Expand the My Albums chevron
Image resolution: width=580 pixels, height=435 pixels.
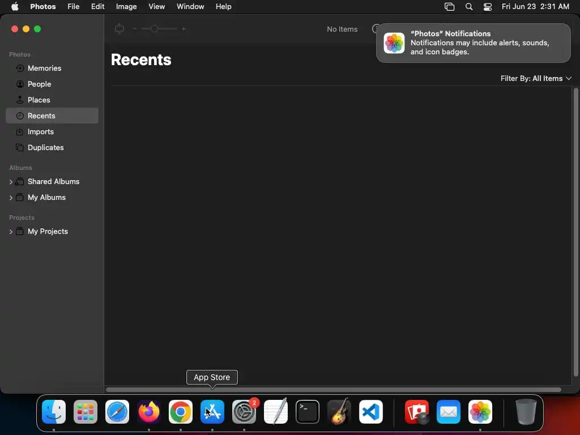tap(11, 198)
